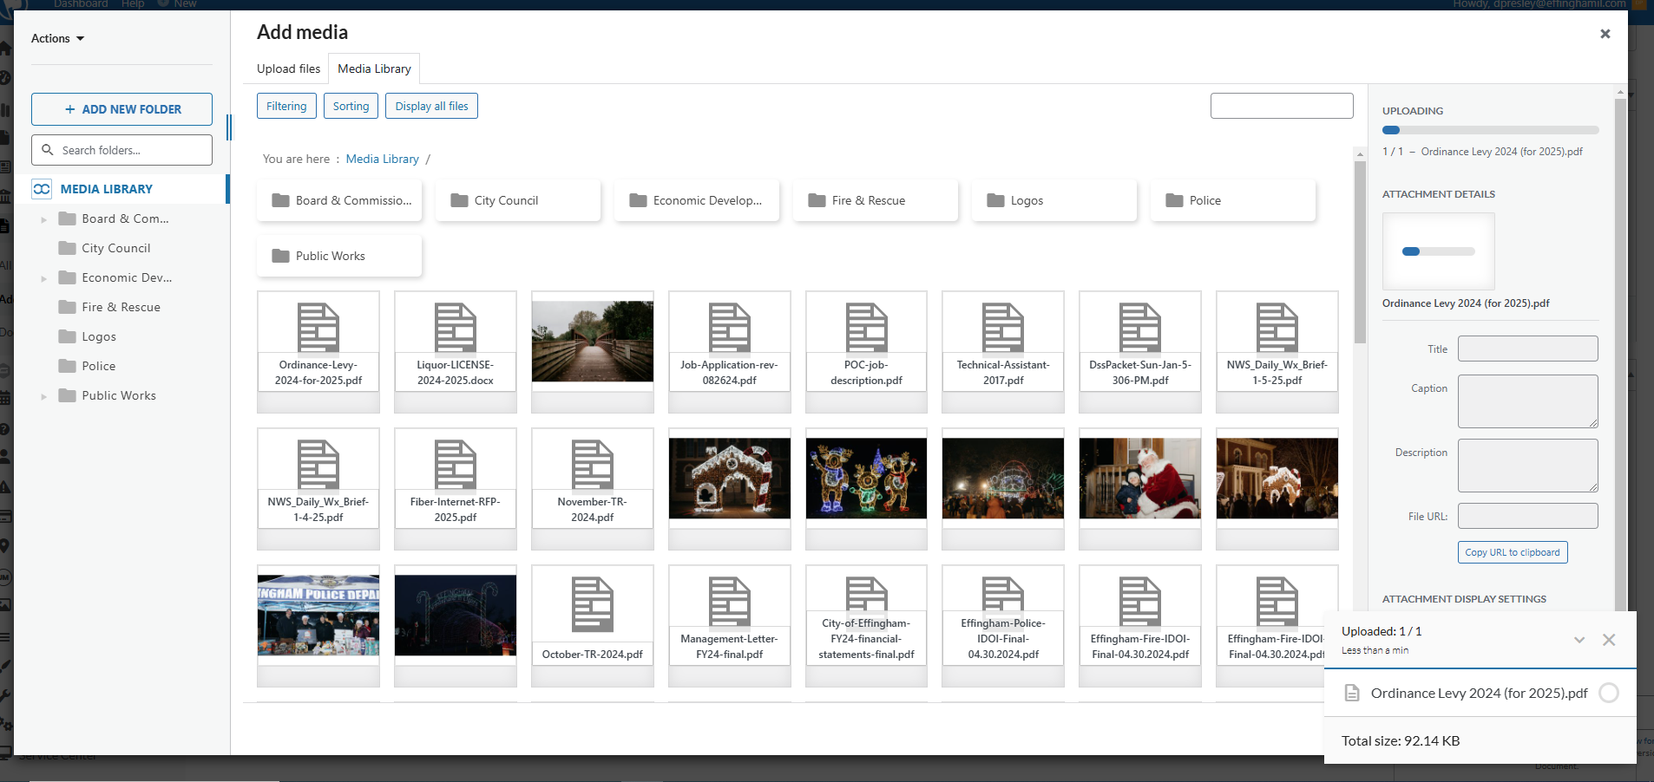Open the Filtering options
This screenshot has width=1654, height=782.
point(286,106)
